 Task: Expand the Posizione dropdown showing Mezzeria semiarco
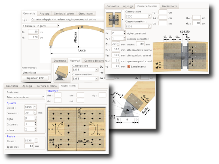[x=26, y=97]
